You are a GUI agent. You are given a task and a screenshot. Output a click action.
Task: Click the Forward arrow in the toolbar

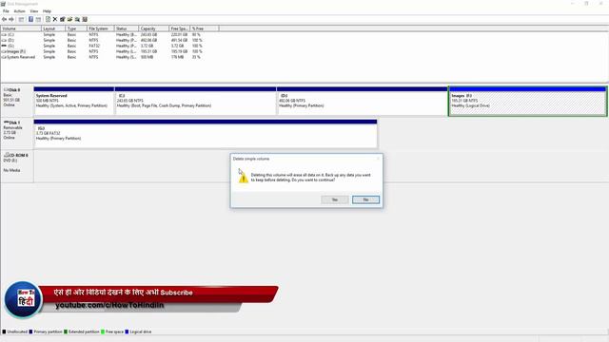click(x=11, y=19)
